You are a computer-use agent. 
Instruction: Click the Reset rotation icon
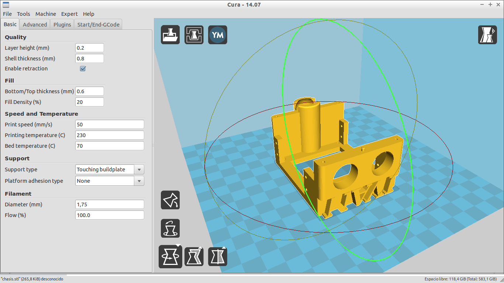coord(170,228)
